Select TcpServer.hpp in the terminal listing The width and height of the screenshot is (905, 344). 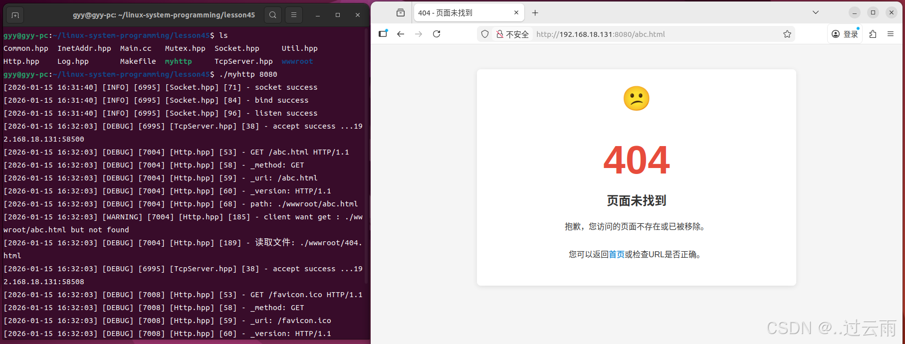click(x=243, y=61)
